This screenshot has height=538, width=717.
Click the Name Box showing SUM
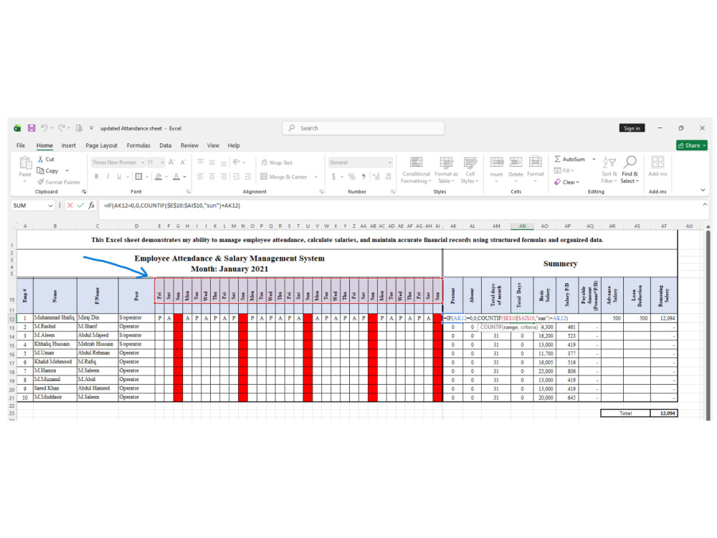click(32, 206)
